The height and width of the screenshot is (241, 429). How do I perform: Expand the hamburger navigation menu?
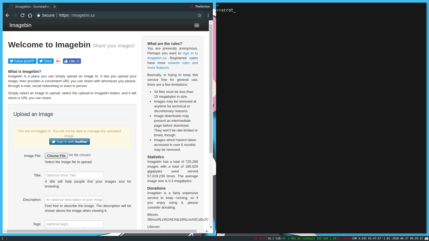pyautogui.click(x=197, y=25)
